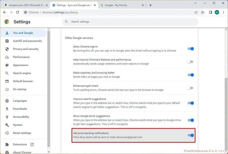Open the share page icon in address bar
This screenshot has width=228, height=154.
tap(196, 12)
